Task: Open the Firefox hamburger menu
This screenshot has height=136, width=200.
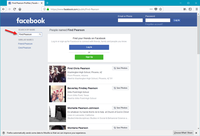Action: pyautogui.click(x=196, y=9)
